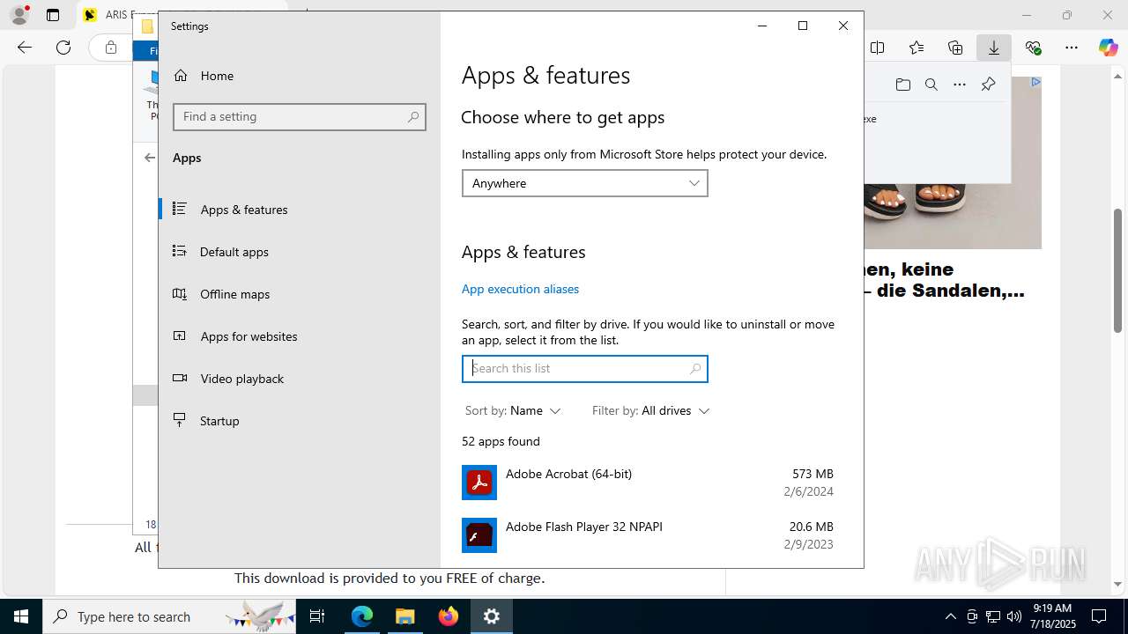Open Apps for websites settings
This screenshot has width=1128, height=634.
[300, 336]
